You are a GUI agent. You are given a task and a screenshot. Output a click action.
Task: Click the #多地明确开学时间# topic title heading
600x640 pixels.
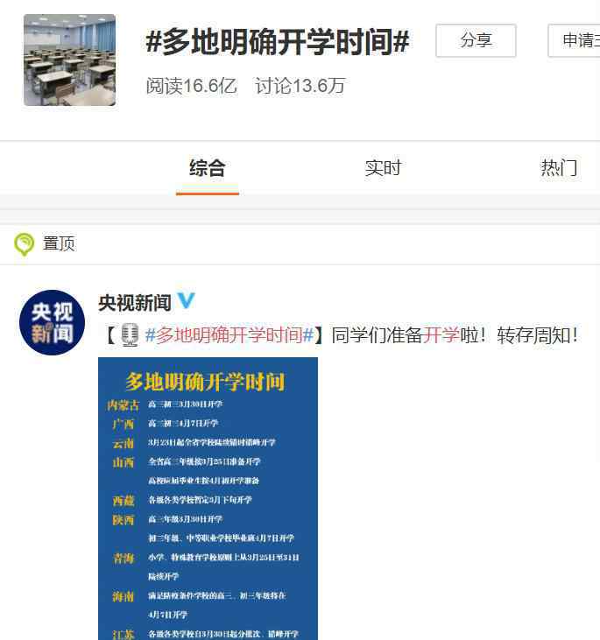click(278, 41)
